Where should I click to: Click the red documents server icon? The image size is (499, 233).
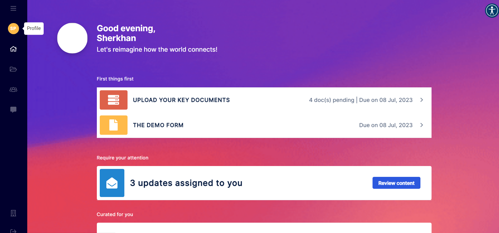(114, 100)
